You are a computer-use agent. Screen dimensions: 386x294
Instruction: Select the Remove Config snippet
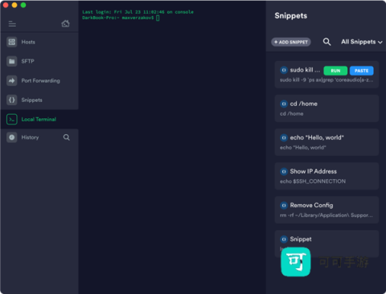(x=326, y=210)
